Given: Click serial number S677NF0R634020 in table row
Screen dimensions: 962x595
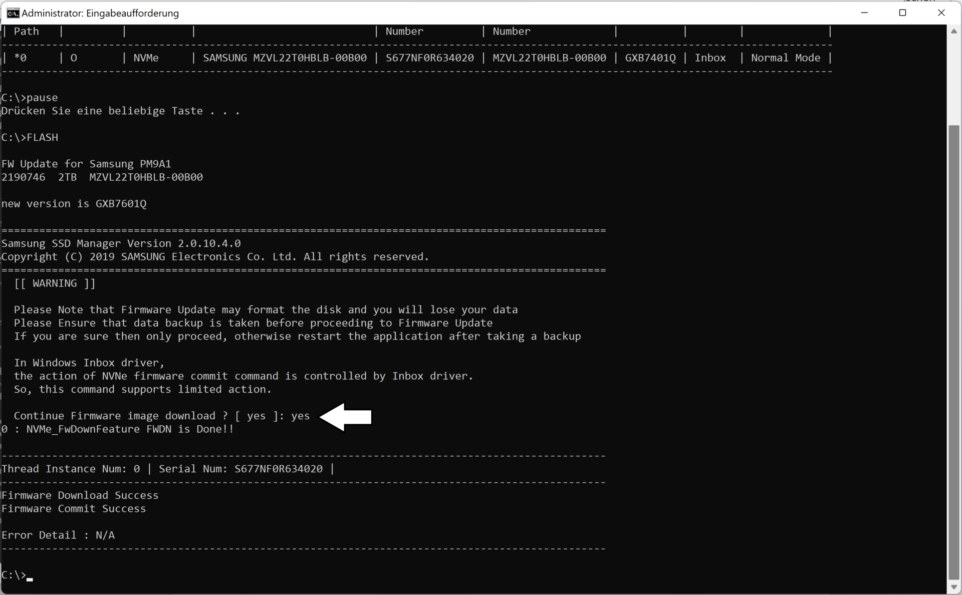Looking at the screenshot, I should (x=429, y=58).
